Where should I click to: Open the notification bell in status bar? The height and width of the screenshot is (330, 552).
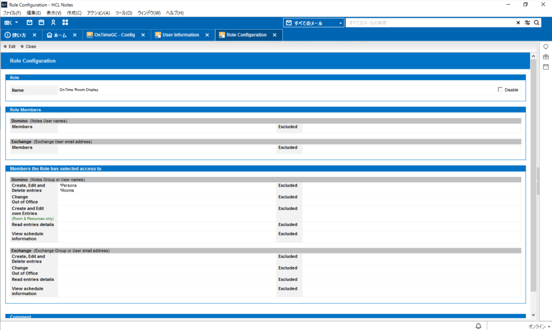tap(478, 326)
